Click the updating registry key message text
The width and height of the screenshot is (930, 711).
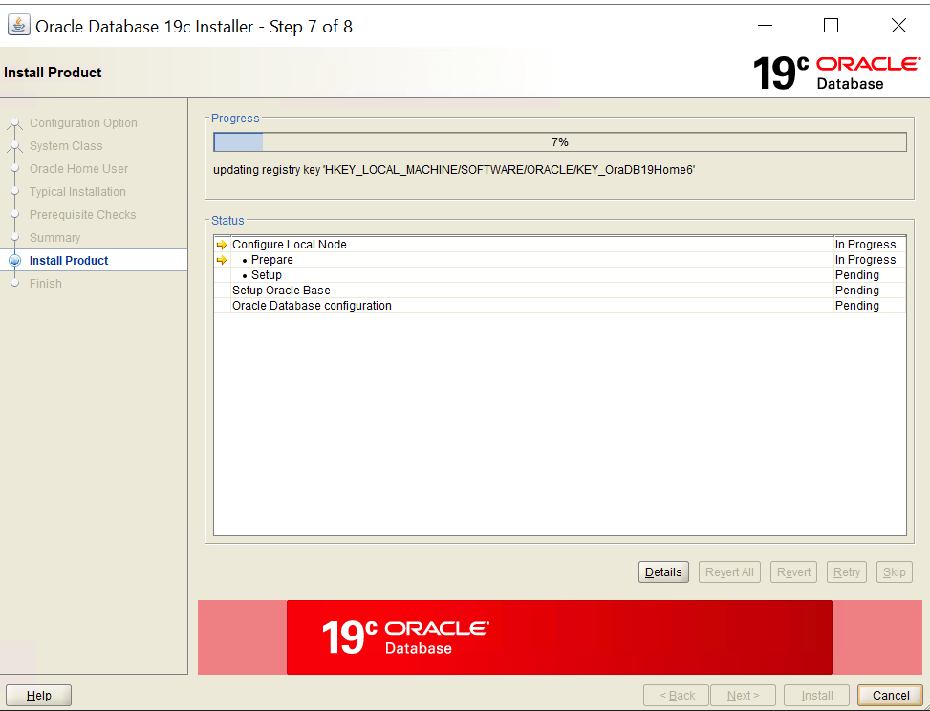pyautogui.click(x=454, y=170)
